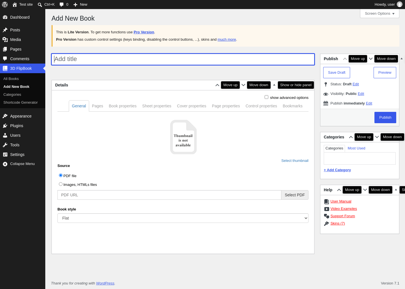Click the home icon for Test site
Image resolution: width=405 pixels, height=289 pixels.
[x=15, y=5]
